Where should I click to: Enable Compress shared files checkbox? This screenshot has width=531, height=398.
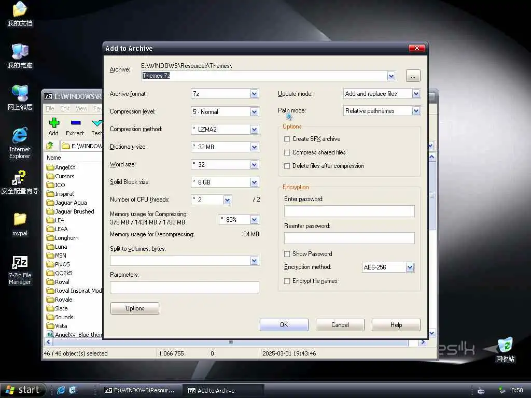click(x=287, y=153)
